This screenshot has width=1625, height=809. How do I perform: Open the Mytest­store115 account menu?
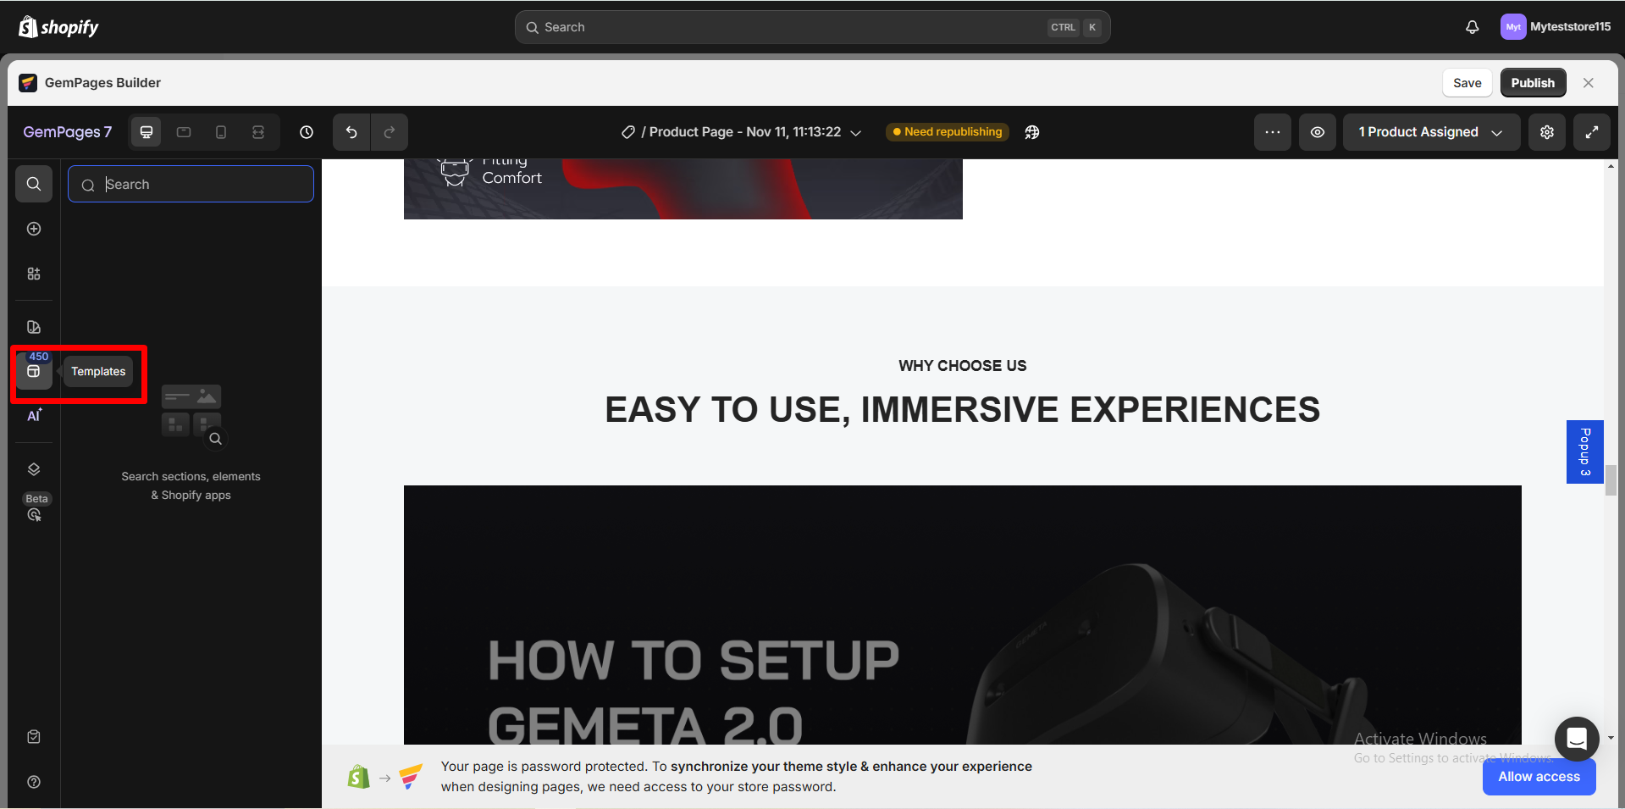pyautogui.click(x=1555, y=27)
